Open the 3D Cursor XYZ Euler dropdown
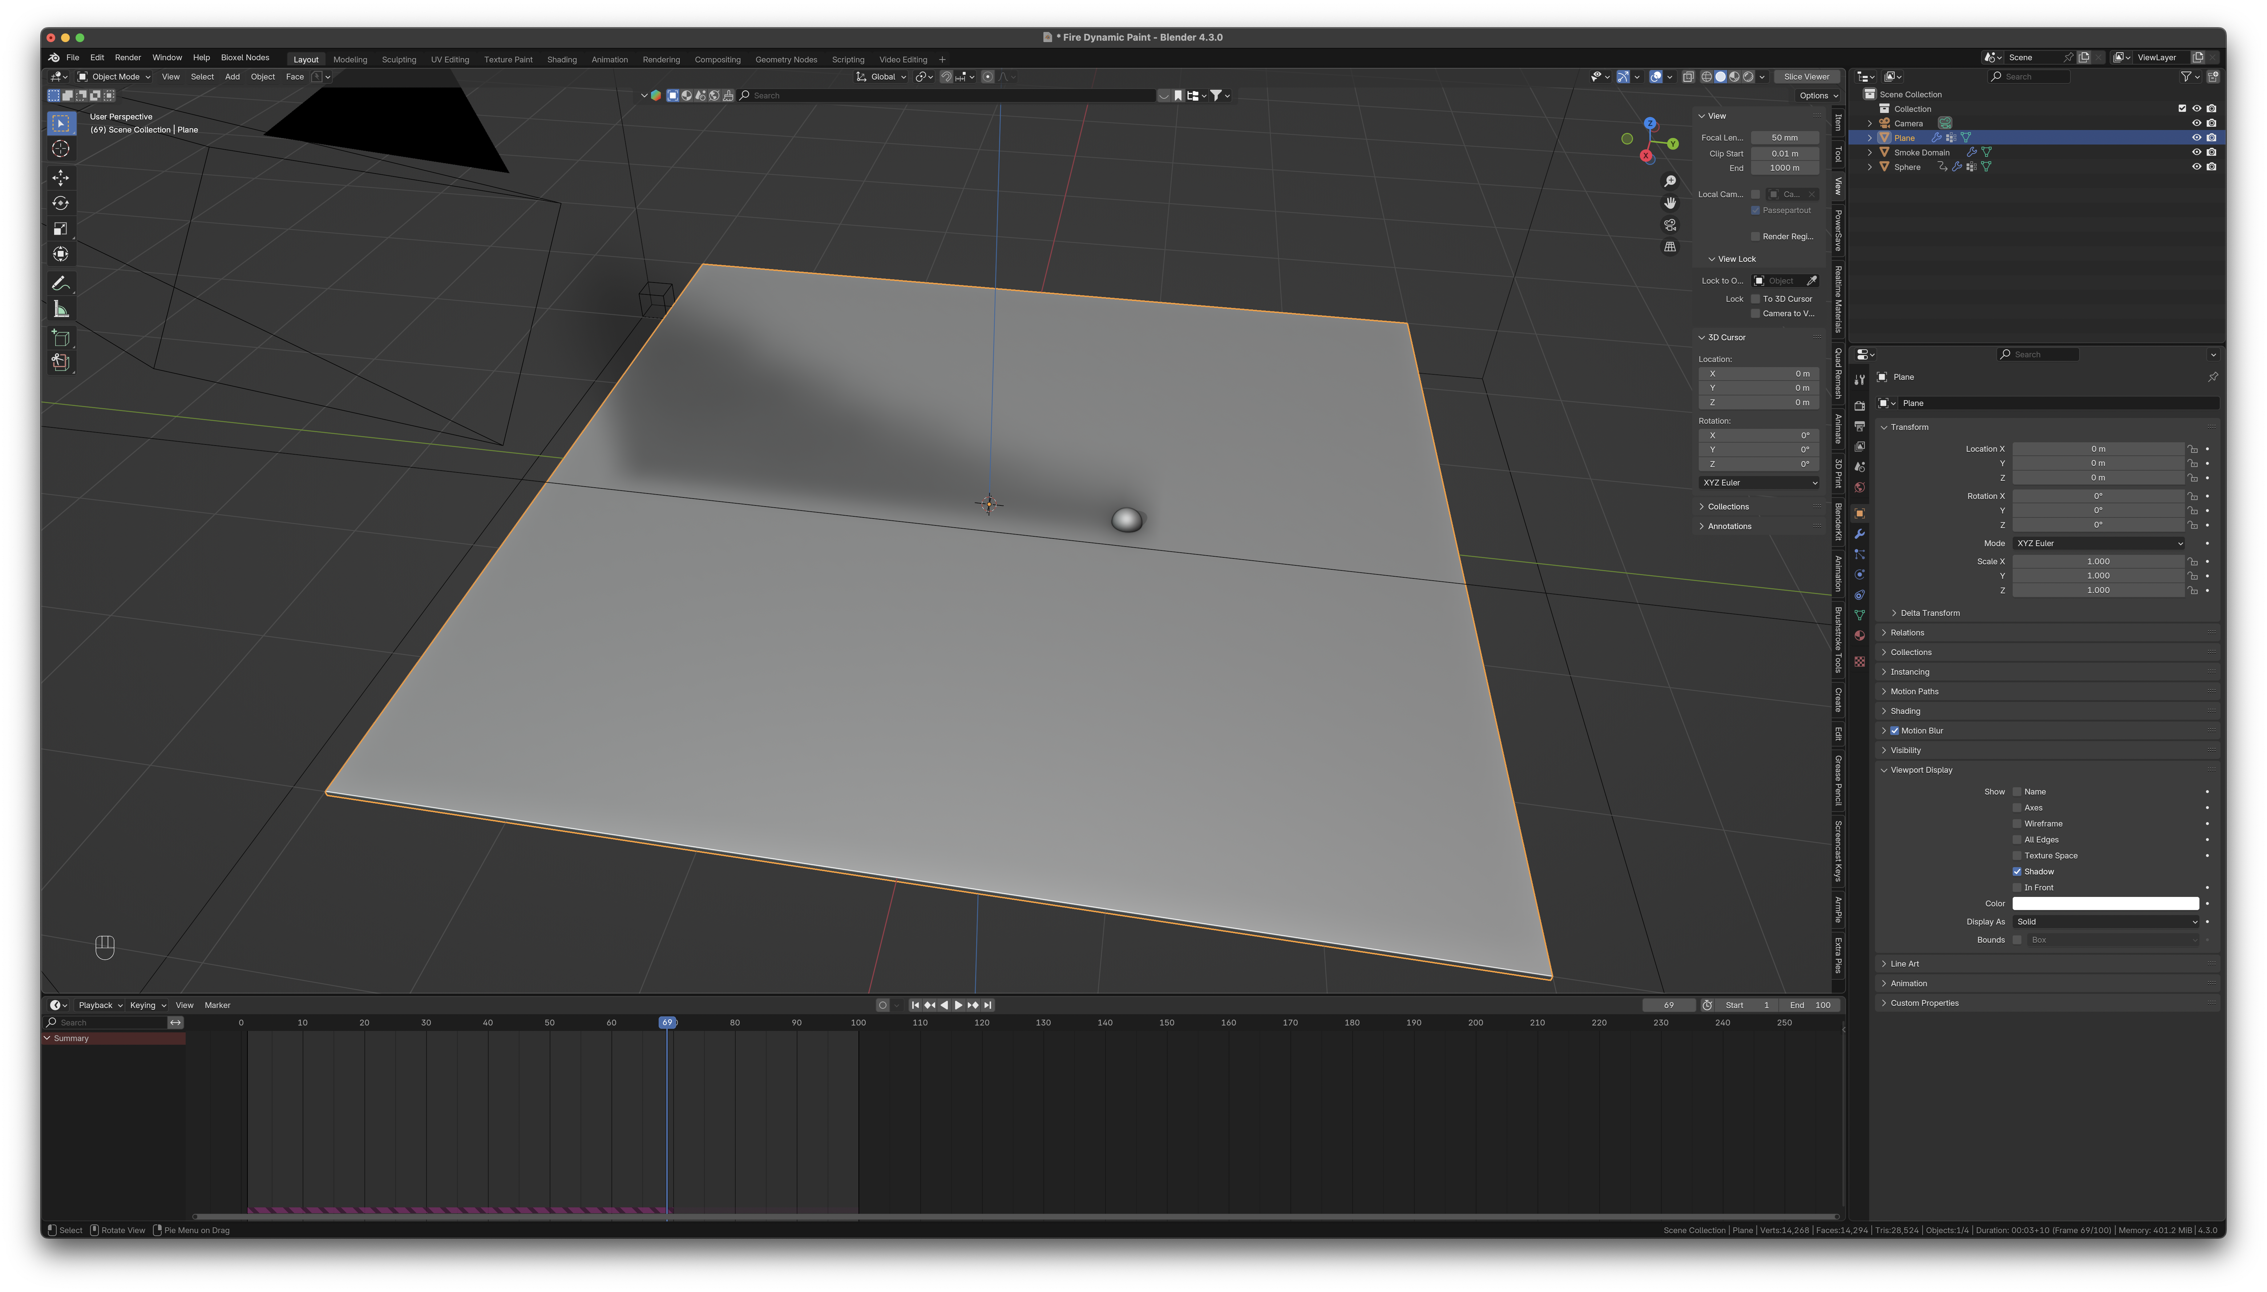Viewport: 2267px width, 1292px height. click(x=1758, y=483)
